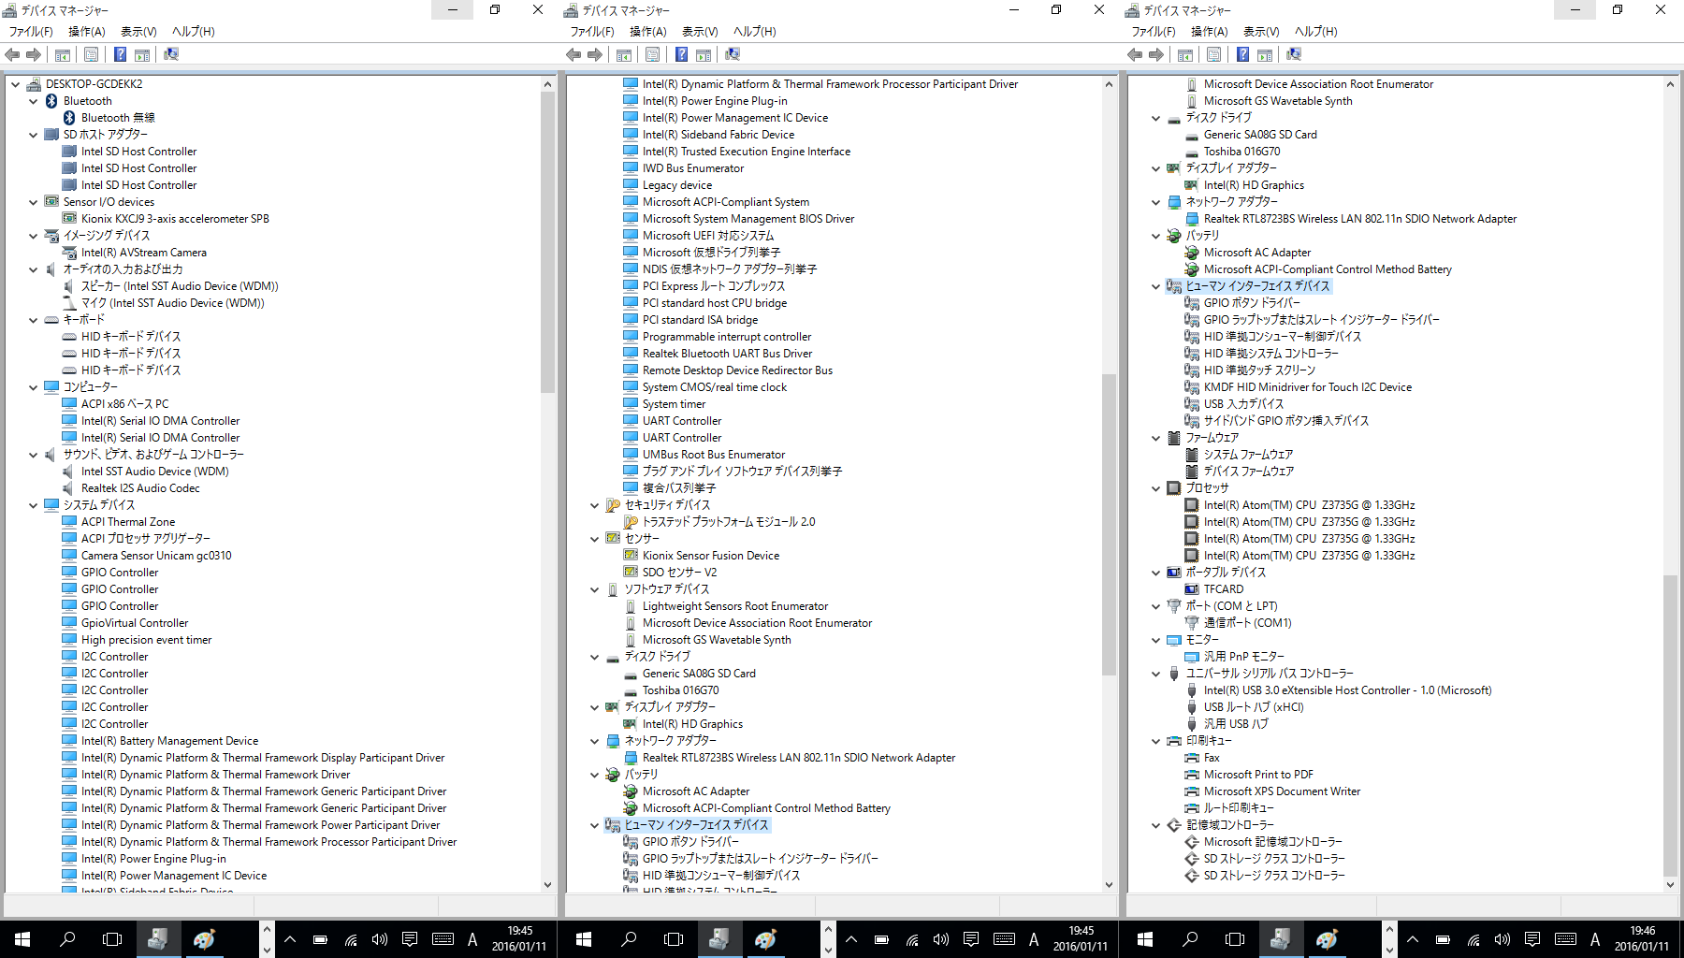Open Properties icon in left window toolbar
Image resolution: width=1684 pixels, height=958 pixels.
(x=91, y=54)
